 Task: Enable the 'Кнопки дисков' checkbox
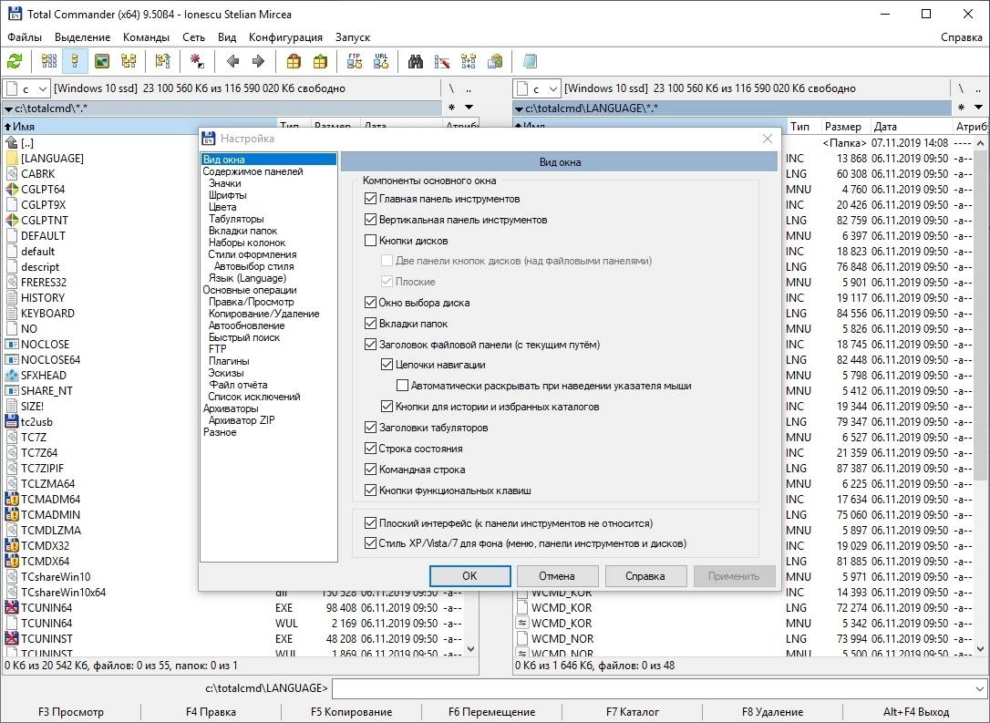tap(371, 241)
